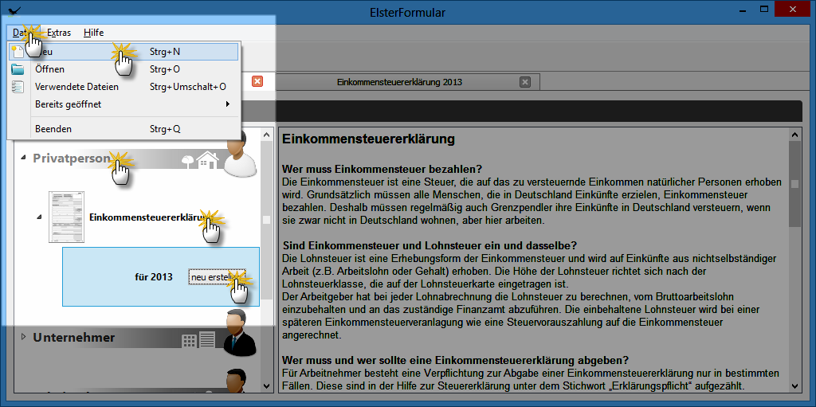Select the Privatperson heading
816x407 pixels.
(72, 158)
